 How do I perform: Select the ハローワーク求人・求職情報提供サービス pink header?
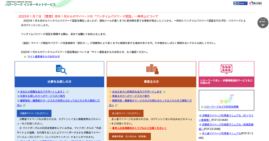[x=226, y=82]
